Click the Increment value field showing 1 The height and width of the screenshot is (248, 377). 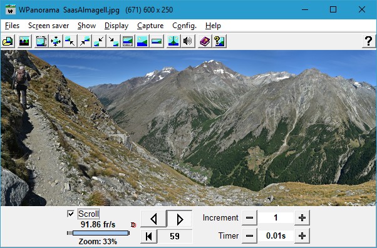tap(276, 218)
